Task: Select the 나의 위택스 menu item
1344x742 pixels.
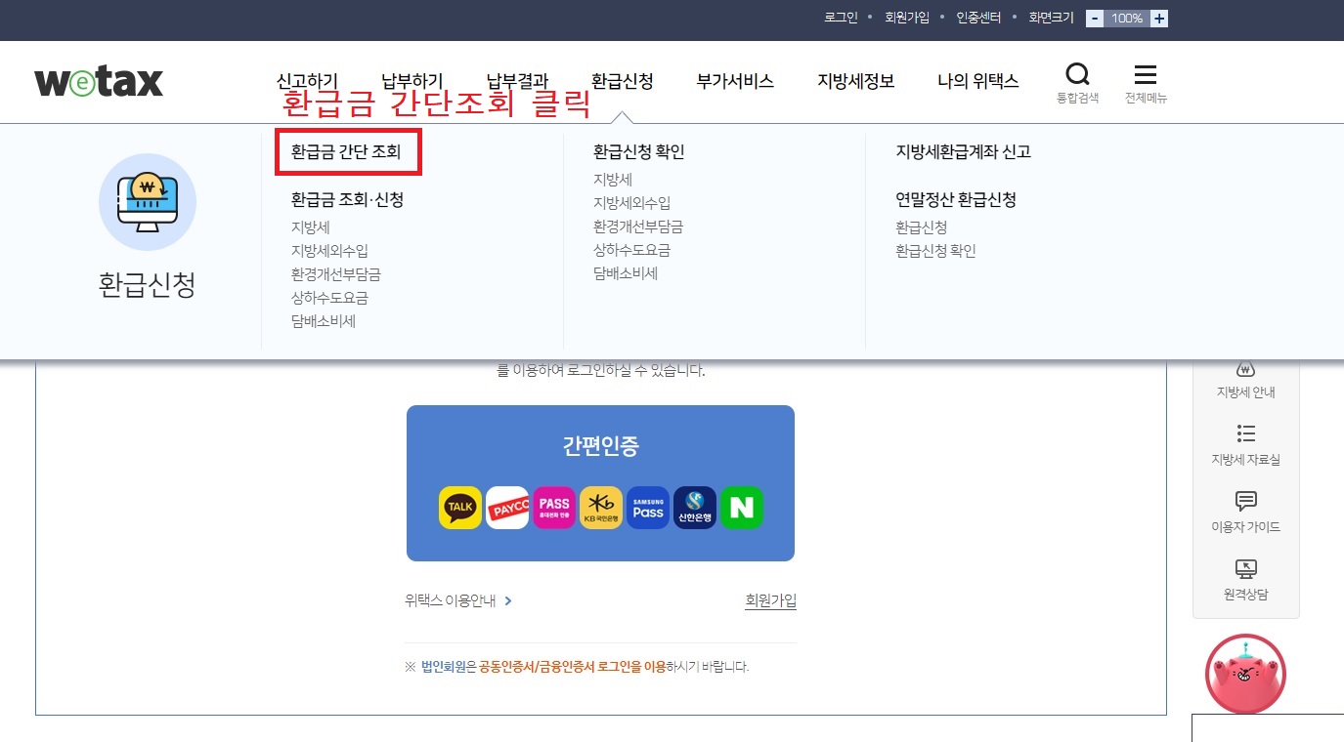Action: (978, 83)
